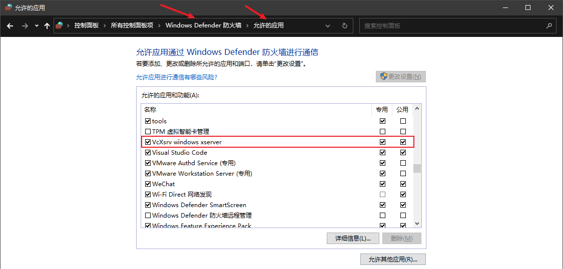This screenshot has height=269, width=563.
Task: Open the address bar history dropdown
Action: click(327, 26)
